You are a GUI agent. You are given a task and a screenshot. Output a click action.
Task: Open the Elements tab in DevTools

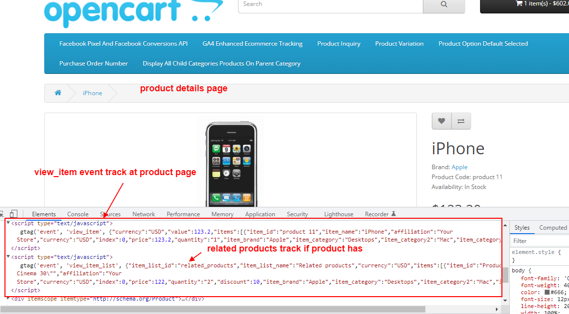tap(44, 214)
